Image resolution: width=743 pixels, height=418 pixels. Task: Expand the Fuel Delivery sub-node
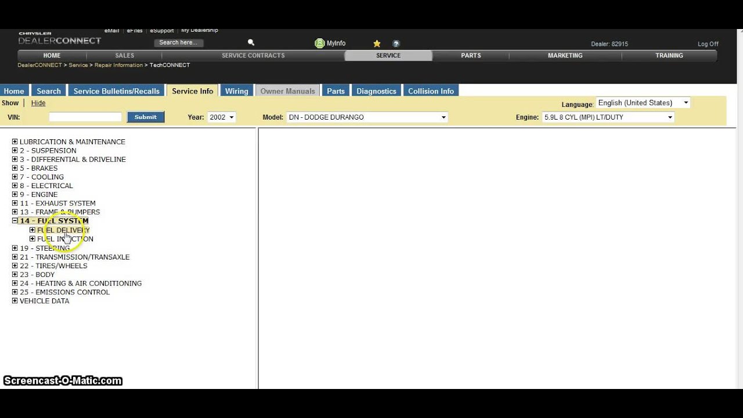pos(33,230)
